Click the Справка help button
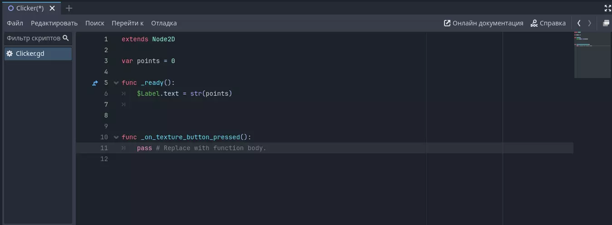The width and height of the screenshot is (612, 225). pyautogui.click(x=548, y=23)
